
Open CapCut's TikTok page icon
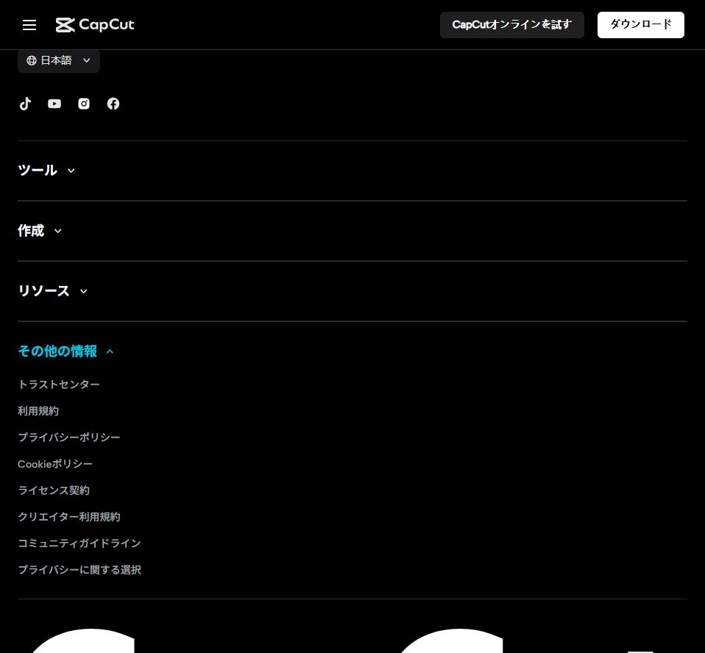pos(25,104)
